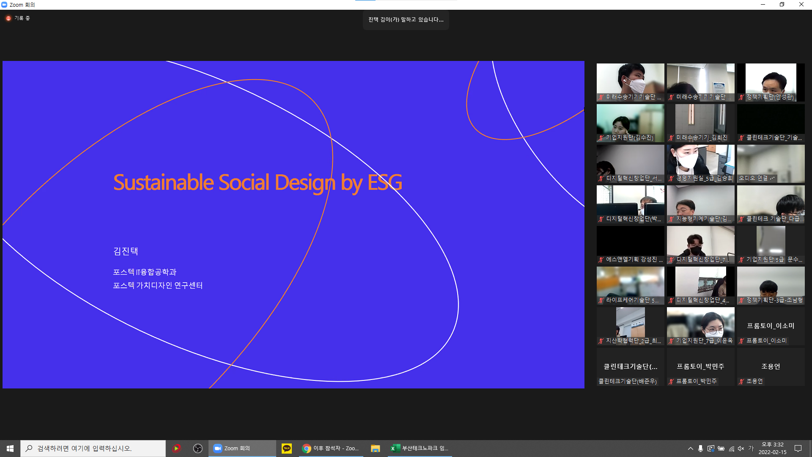Open OBS Studio from the taskbar
Screen dimensions: 812x457
tap(198, 449)
